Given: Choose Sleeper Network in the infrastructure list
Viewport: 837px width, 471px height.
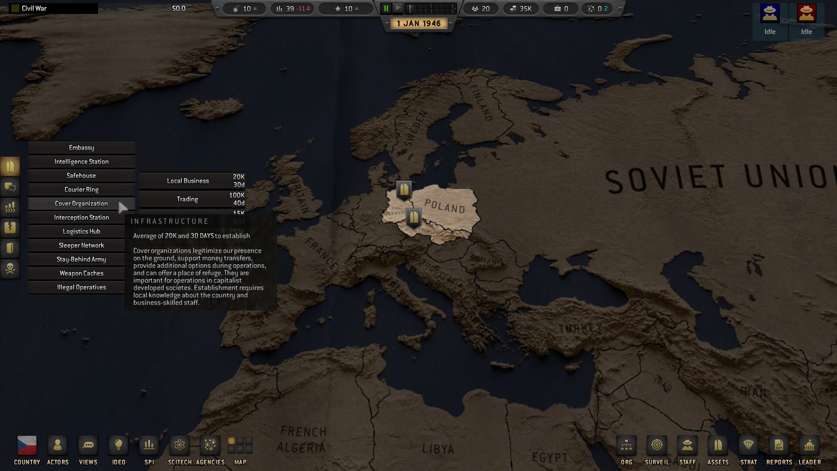Looking at the screenshot, I should [x=81, y=245].
